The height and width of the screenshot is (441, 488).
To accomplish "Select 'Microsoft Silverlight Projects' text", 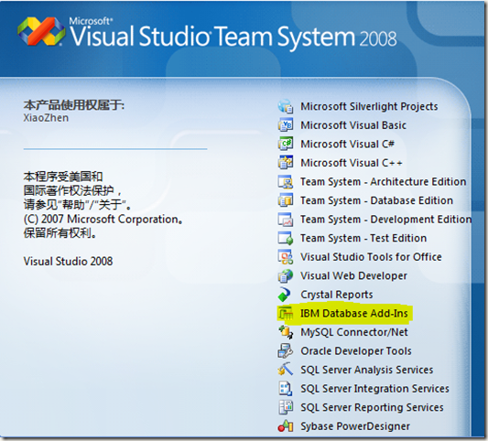I will click(x=369, y=106).
